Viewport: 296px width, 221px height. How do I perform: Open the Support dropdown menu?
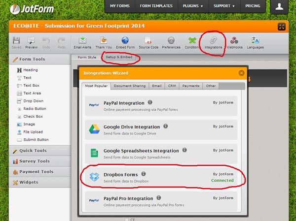pyautogui.click(x=224, y=6)
